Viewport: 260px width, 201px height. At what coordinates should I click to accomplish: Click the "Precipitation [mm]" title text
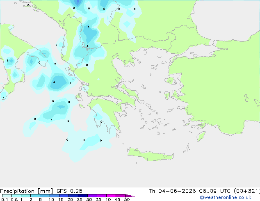tap(27, 191)
